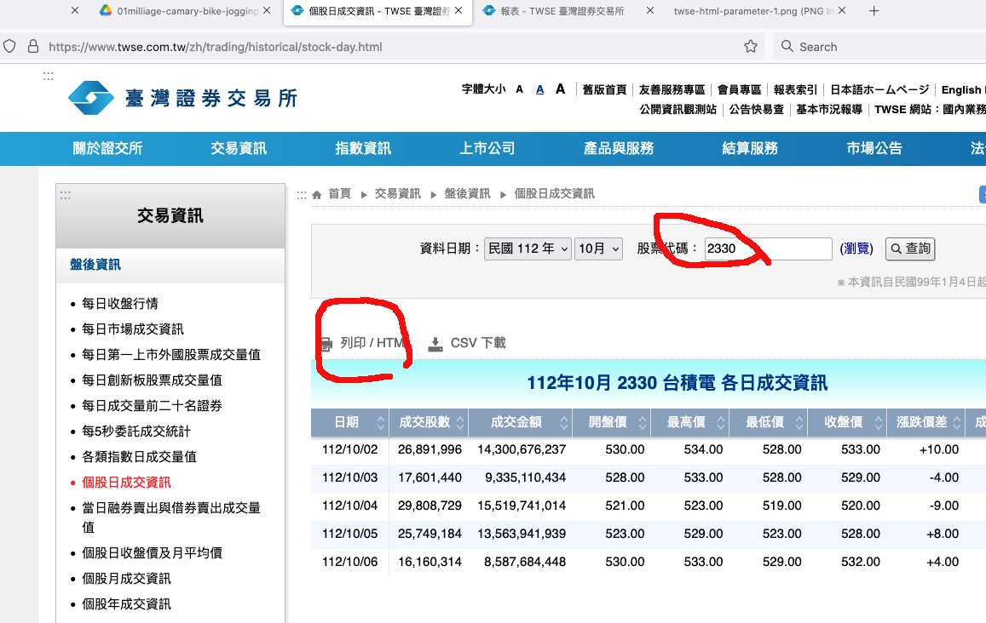
Task: Click the printer icon for 列印/HTML
Action: tap(326, 344)
